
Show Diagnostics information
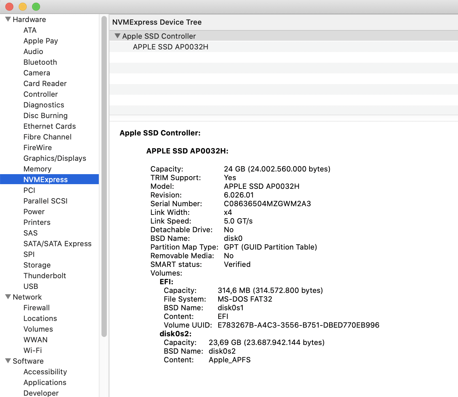pos(44,105)
